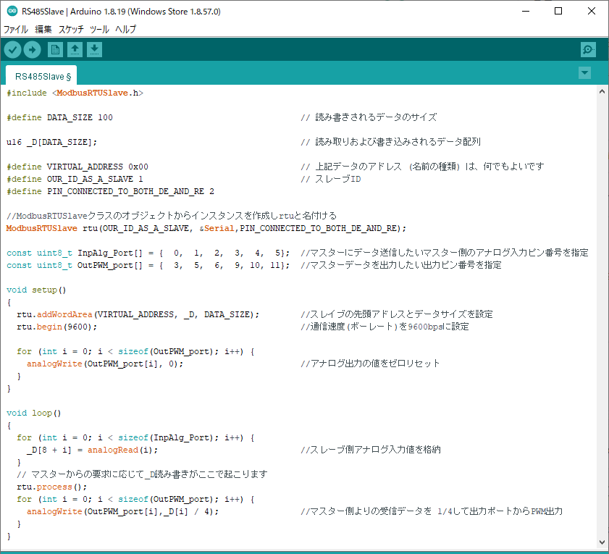Open the ヘルプ menu
The image size is (609, 554).
tap(126, 30)
